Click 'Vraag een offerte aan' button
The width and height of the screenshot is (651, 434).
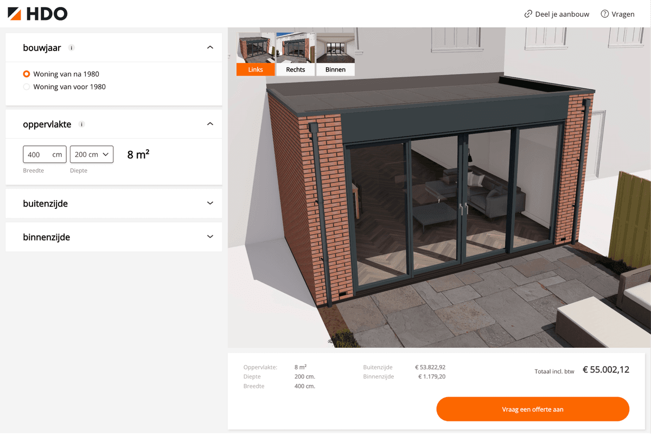click(x=532, y=410)
